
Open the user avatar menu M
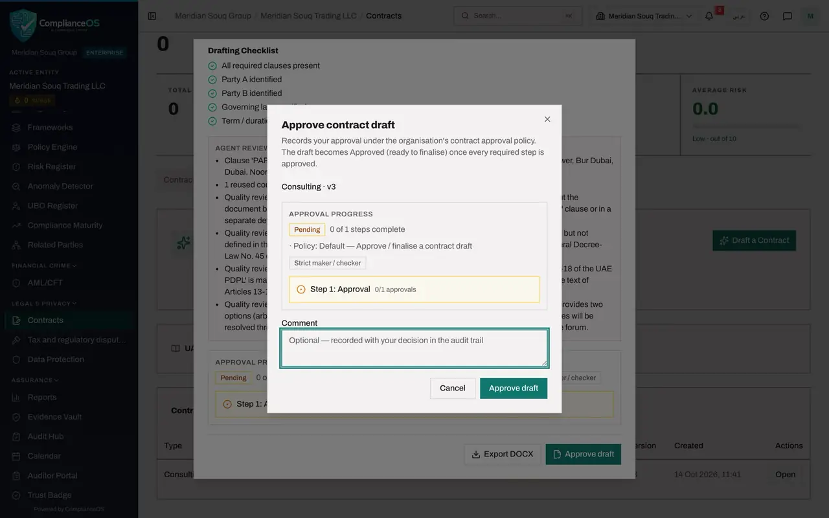click(810, 16)
